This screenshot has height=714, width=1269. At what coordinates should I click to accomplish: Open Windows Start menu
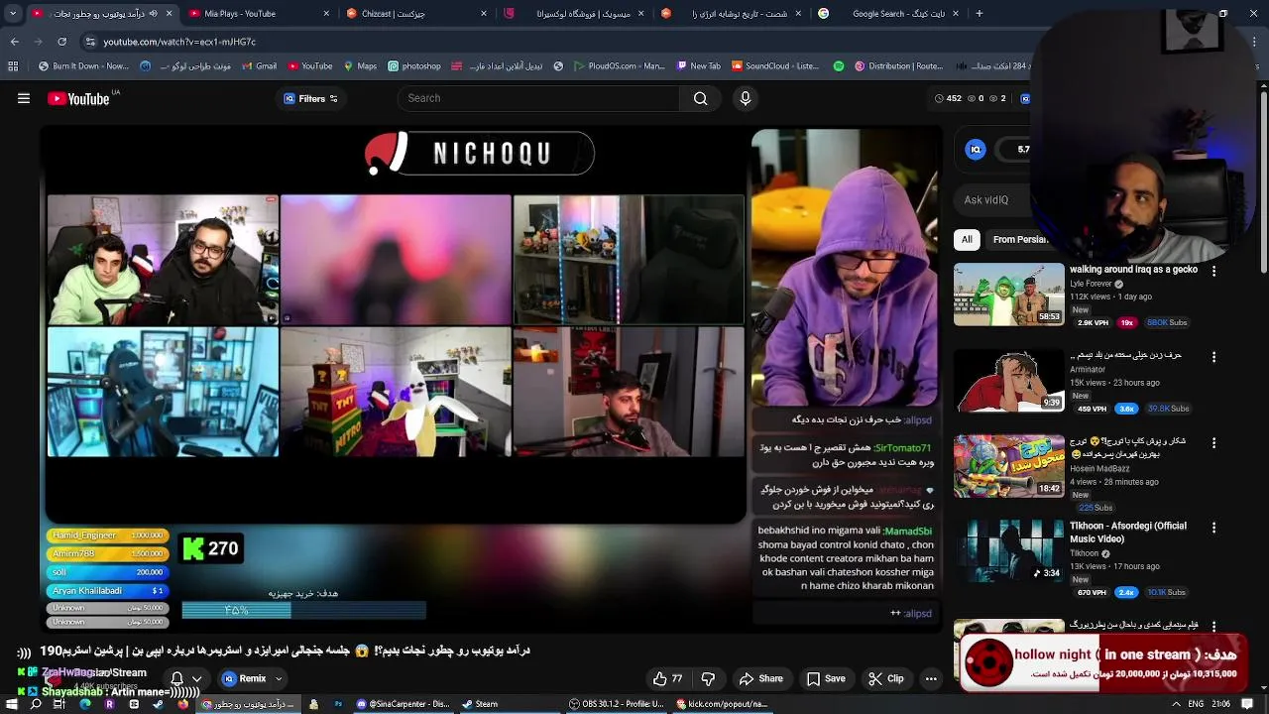12,704
